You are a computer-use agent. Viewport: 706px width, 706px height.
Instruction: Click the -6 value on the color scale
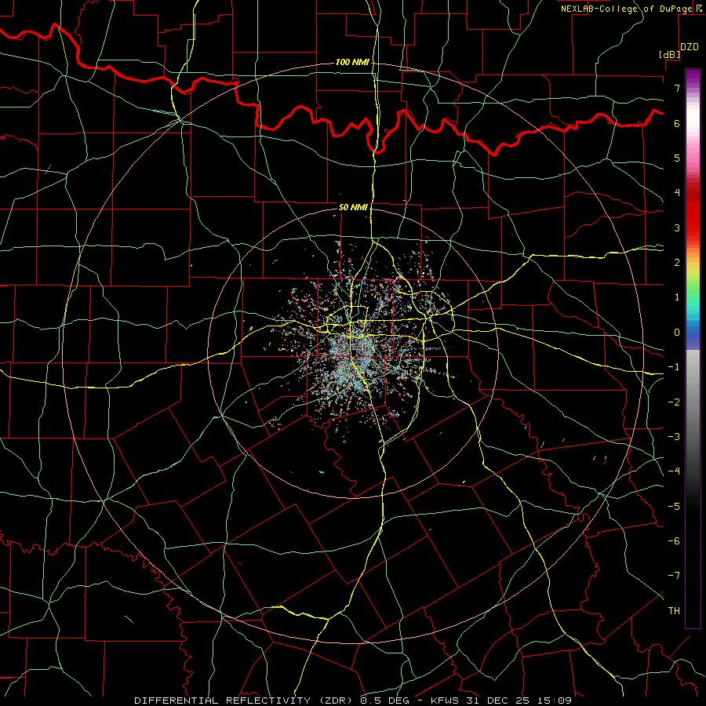pos(674,541)
